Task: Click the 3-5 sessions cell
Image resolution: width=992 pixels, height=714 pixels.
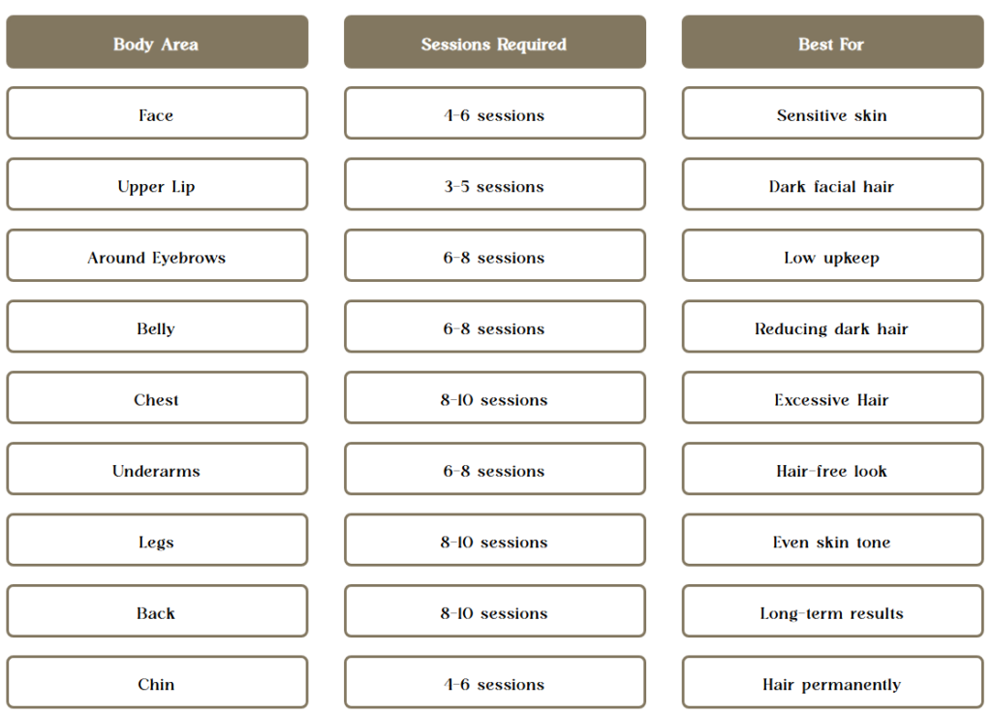Action: pos(494,186)
